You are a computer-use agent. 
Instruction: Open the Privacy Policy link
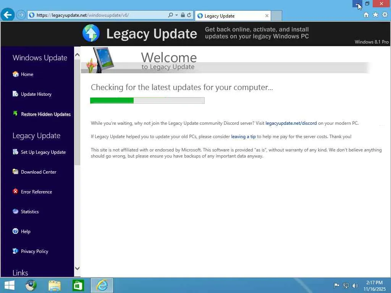coord(34,251)
